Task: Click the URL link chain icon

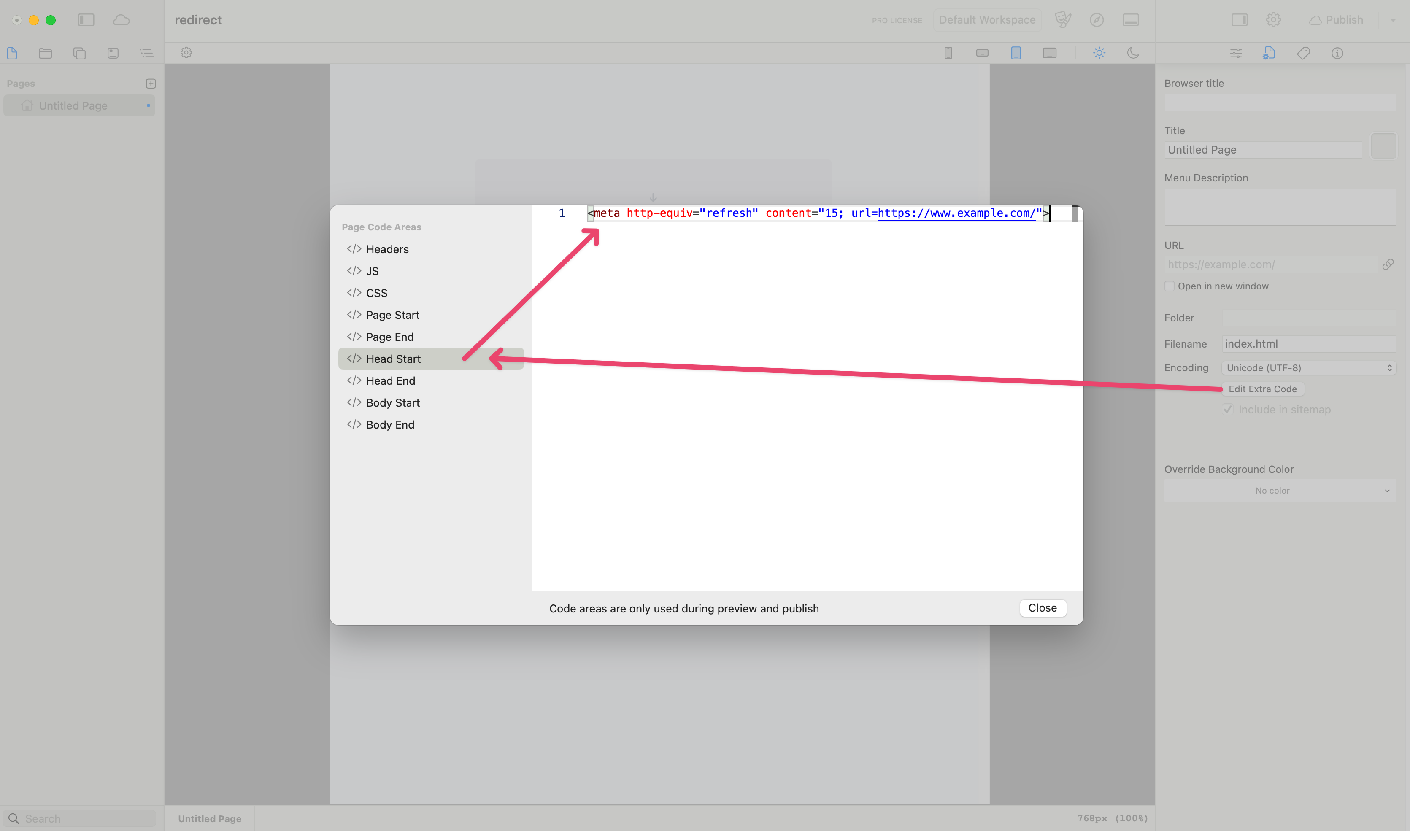Action: point(1388,264)
